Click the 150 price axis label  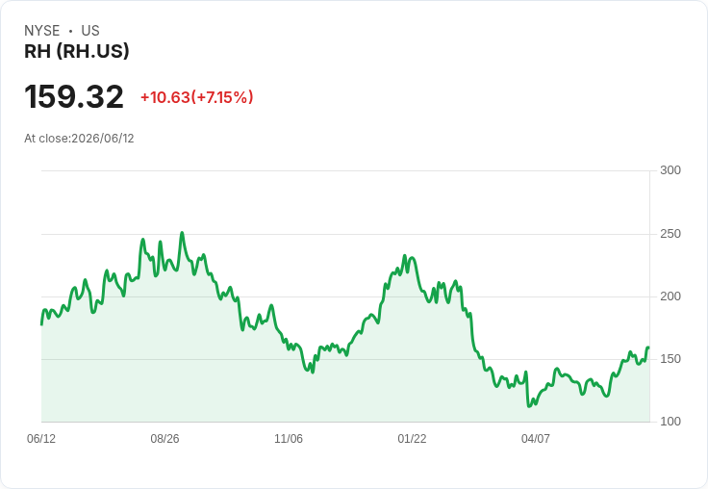pos(670,359)
